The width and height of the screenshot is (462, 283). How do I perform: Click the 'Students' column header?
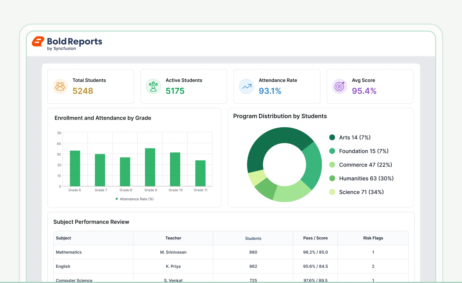(253, 238)
